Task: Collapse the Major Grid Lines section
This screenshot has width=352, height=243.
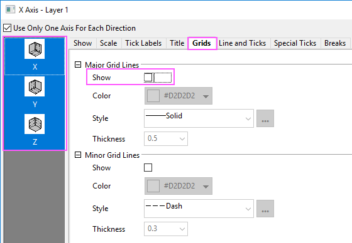Action: pyautogui.click(x=78, y=65)
